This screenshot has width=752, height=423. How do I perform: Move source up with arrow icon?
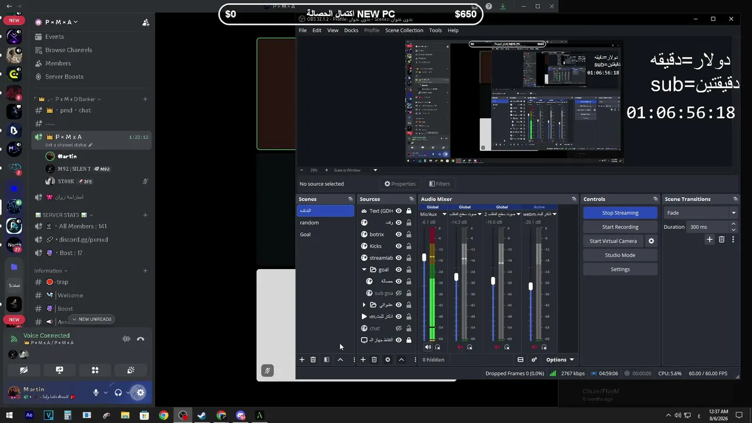click(x=401, y=360)
